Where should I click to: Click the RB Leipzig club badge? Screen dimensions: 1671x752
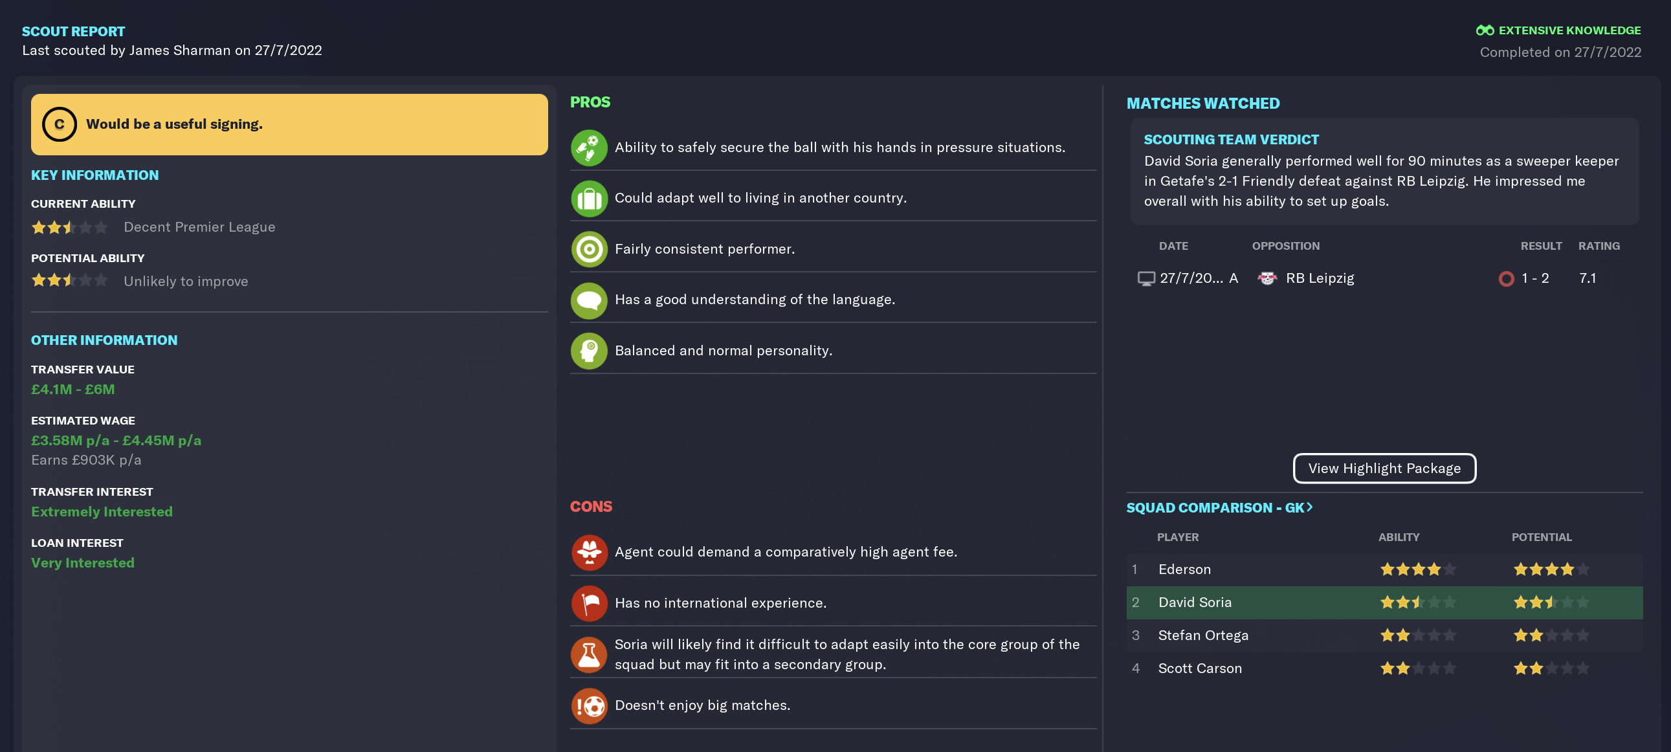1267,278
